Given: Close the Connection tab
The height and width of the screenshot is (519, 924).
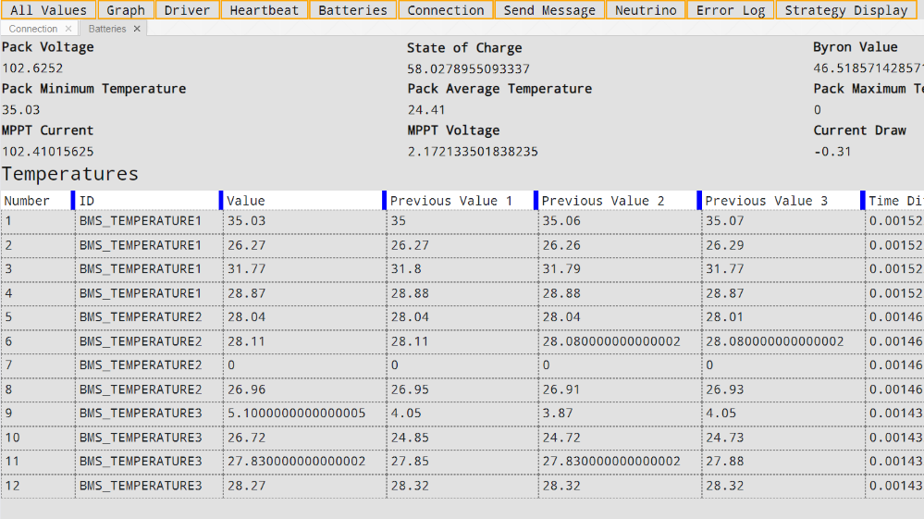Looking at the screenshot, I should [x=68, y=29].
